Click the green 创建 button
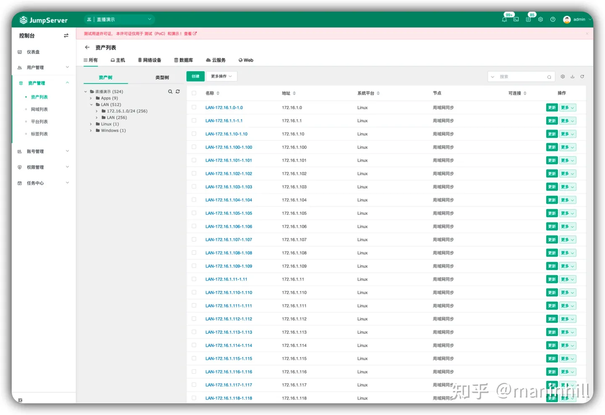Screen dimensions: 605x415 click(195, 76)
